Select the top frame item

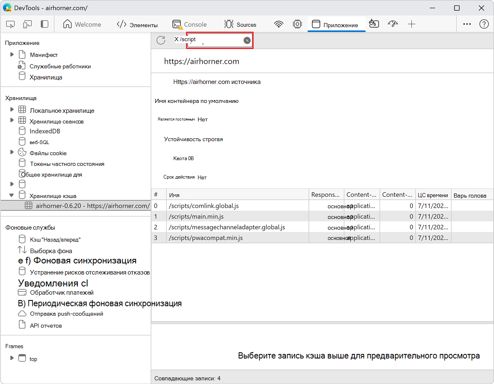pyautogui.click(x=33, y=359)
